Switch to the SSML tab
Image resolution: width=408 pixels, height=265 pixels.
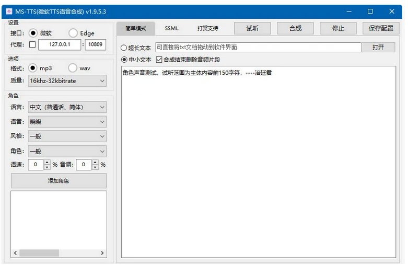(171, 28)
